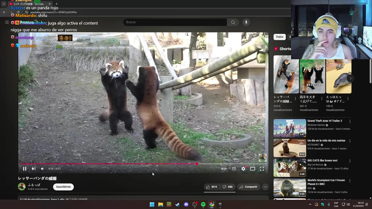Open more actions ellipsis below the video

click(265, 187)
